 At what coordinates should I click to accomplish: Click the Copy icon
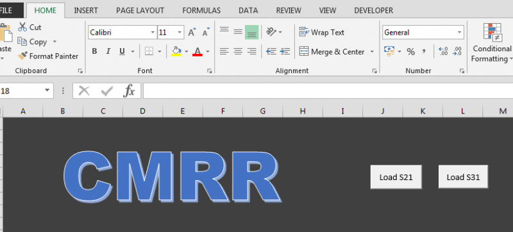point(22,42)
